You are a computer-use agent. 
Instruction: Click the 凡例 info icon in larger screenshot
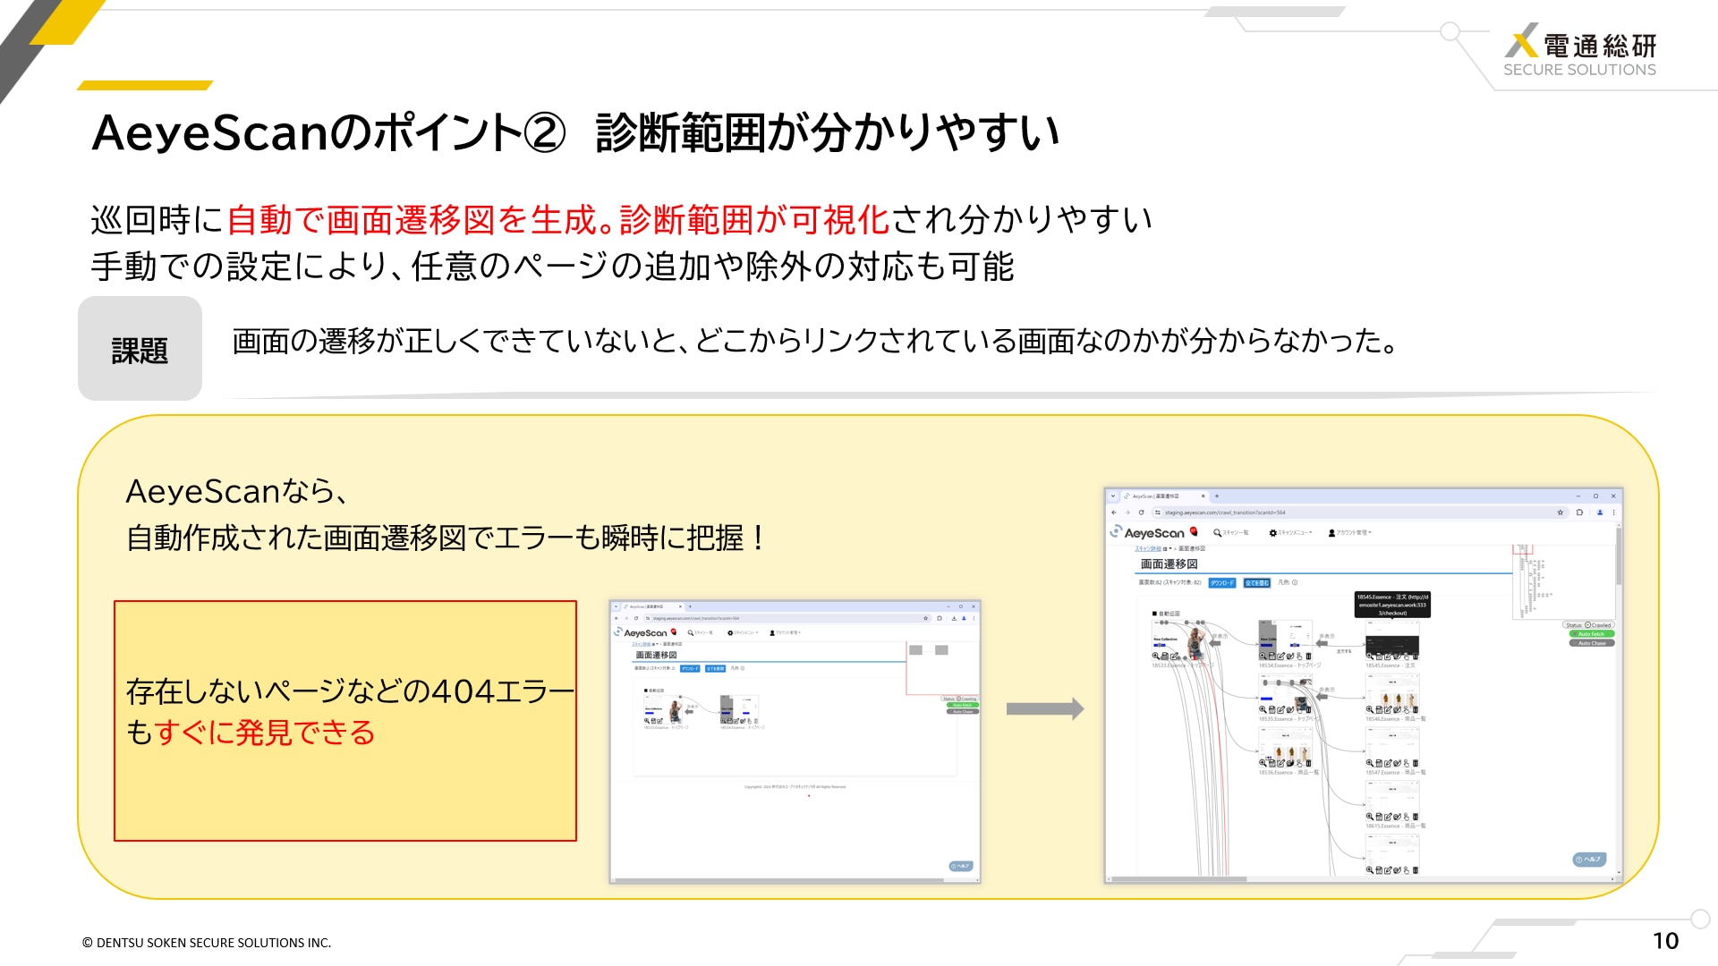point(1295,582)
